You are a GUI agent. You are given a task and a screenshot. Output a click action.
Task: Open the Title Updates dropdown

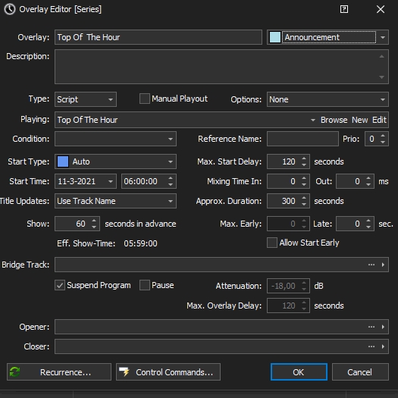[115, 201]
